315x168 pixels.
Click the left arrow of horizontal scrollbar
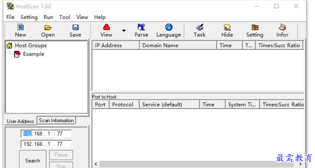point(96,164)
